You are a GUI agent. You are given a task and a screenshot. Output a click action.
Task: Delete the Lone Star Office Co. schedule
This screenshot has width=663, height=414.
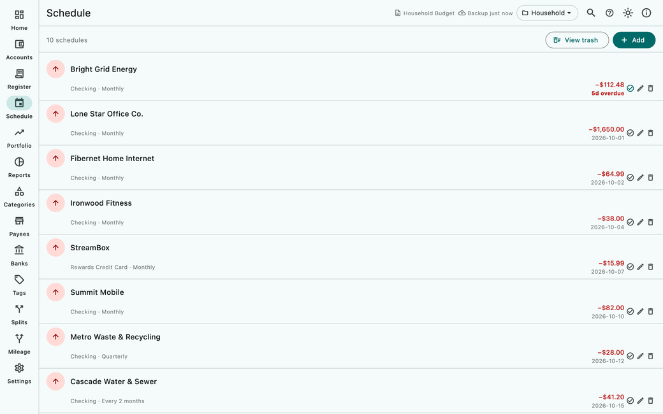coord(650,133)
